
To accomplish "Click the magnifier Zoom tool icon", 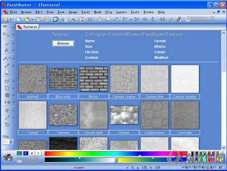I will [108, 19].
